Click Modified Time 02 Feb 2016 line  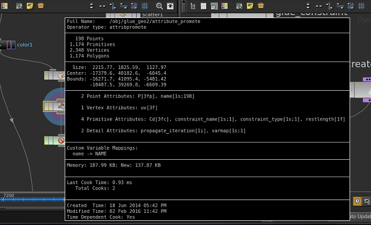click(116, 211)
